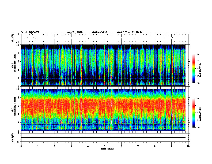Select the "4" kHz tick on ch.1 spectrogram
212x164 pixels.
18,70
